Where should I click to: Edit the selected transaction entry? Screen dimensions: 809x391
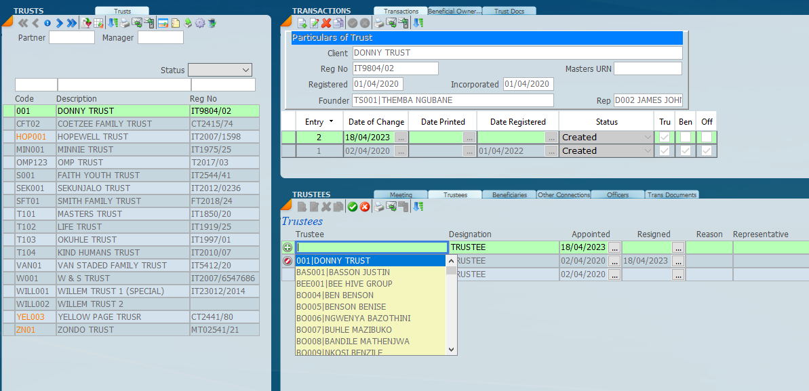pos(315,23)
